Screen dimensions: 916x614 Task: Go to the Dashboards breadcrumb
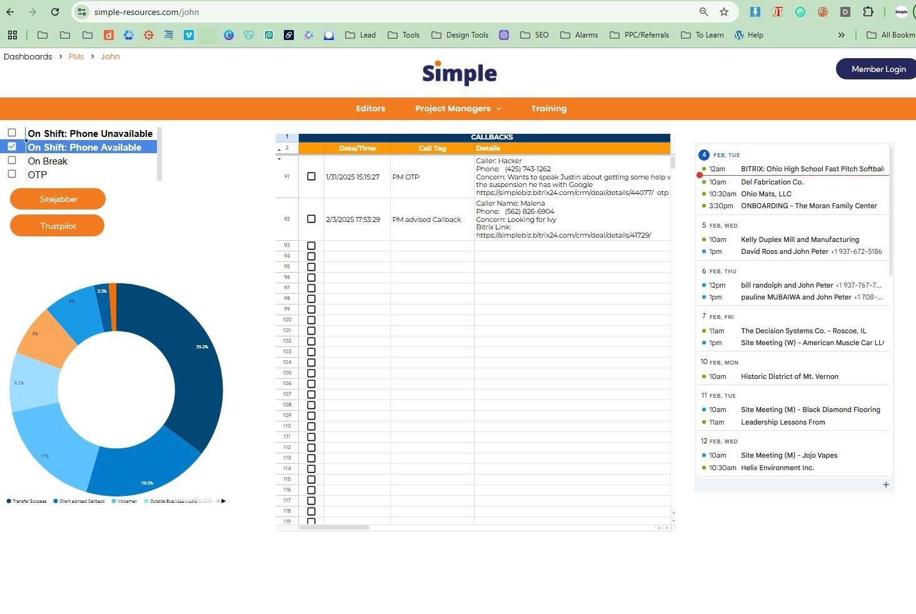[28, 56]
